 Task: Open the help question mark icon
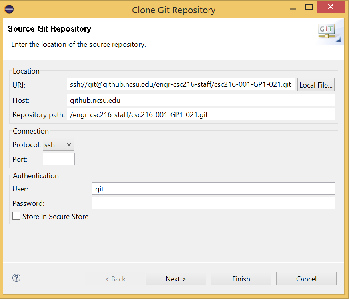coord(16,278)
